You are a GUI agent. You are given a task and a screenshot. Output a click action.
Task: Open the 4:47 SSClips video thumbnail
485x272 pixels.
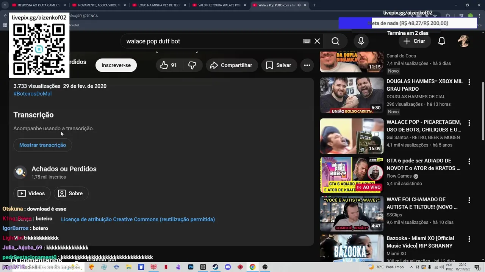point(352,213)
